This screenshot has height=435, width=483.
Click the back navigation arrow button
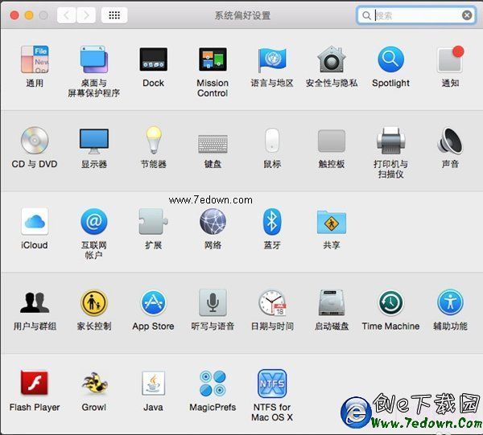pyautogui.click(x=67, y=15)
